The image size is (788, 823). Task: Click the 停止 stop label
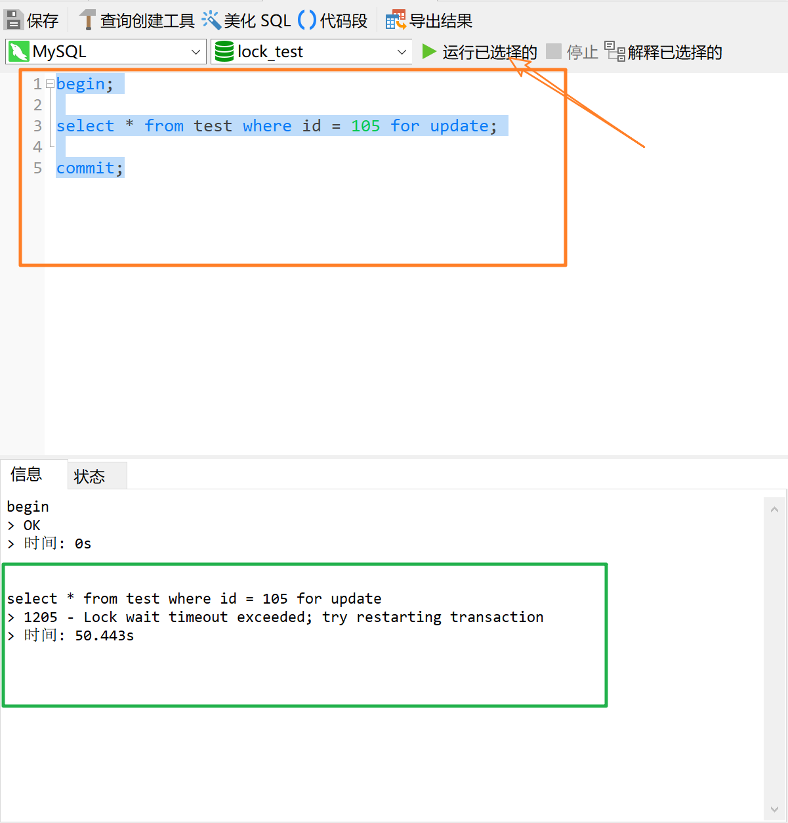[583, 52]
